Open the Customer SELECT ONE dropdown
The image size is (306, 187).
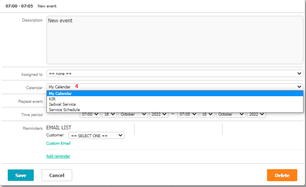click(96, 135)
